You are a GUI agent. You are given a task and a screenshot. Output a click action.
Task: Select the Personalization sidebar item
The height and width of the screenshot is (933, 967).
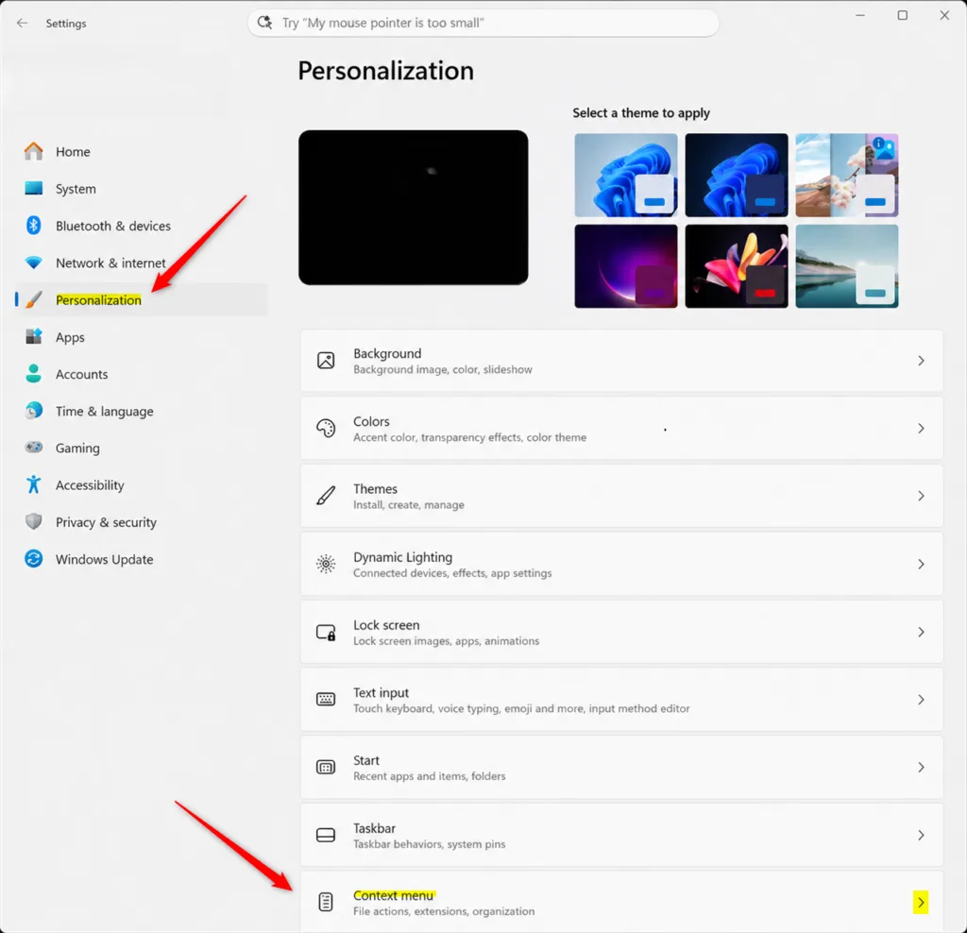pos(142,299)
